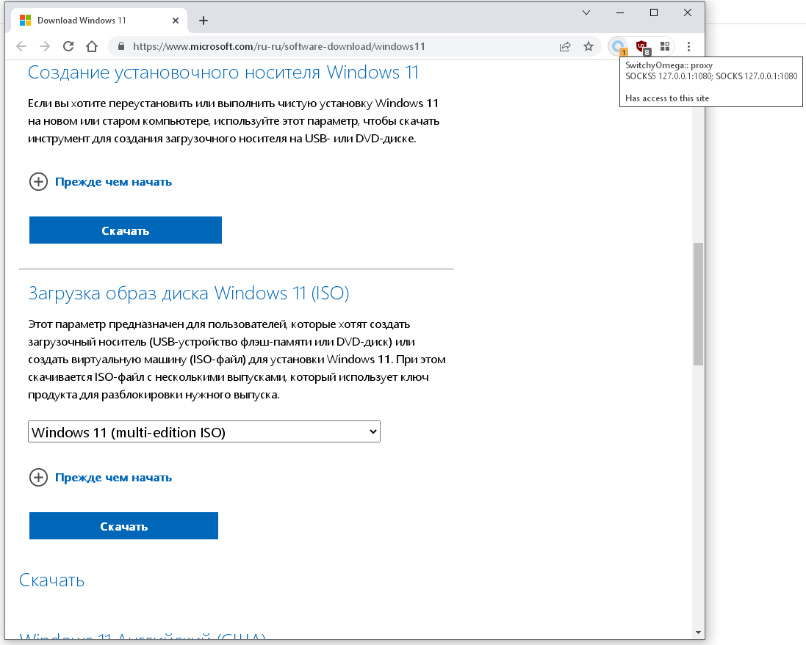Click tooltip text 'SwitchyOmega:: proxy'
The height and width of the screenshot is (645, 806).
coord(669,65)
